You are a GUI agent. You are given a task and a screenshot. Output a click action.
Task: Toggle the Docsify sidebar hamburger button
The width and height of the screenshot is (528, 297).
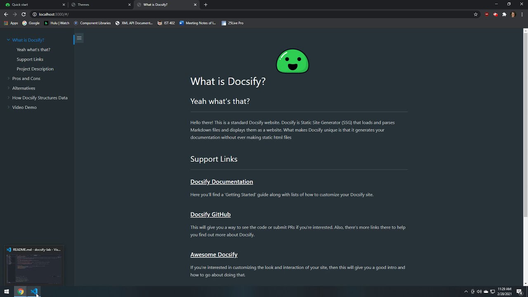[x=79, y=38]
